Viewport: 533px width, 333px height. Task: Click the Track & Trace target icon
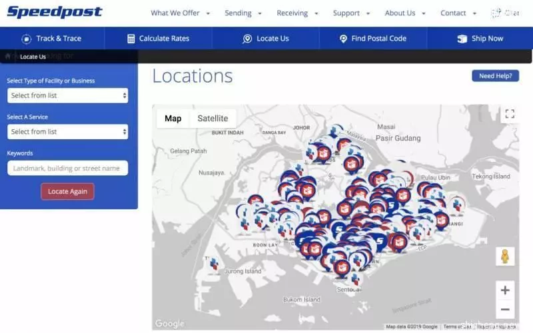coord(26,39)
